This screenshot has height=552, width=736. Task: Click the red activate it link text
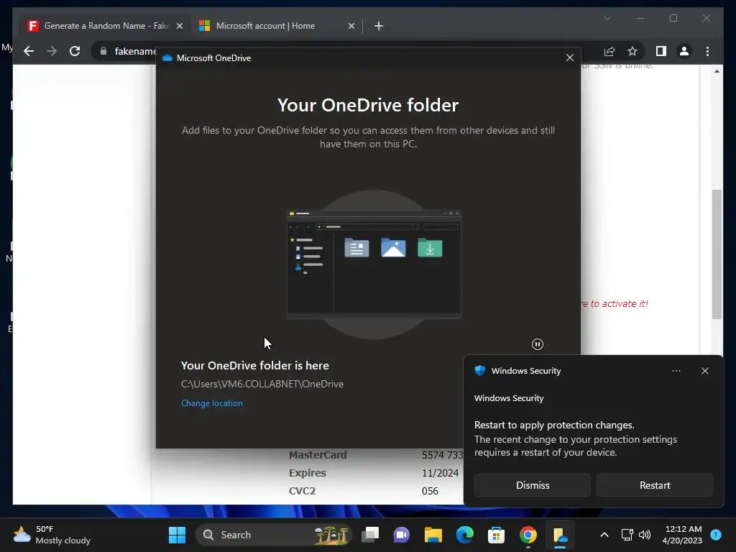click(615, 304)
